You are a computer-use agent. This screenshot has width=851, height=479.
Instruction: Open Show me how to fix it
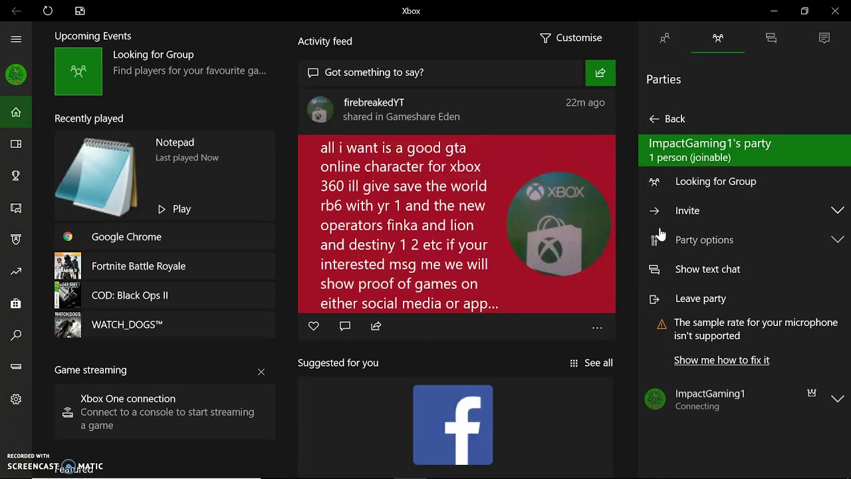pyautogui.click(x=721, y=360)
